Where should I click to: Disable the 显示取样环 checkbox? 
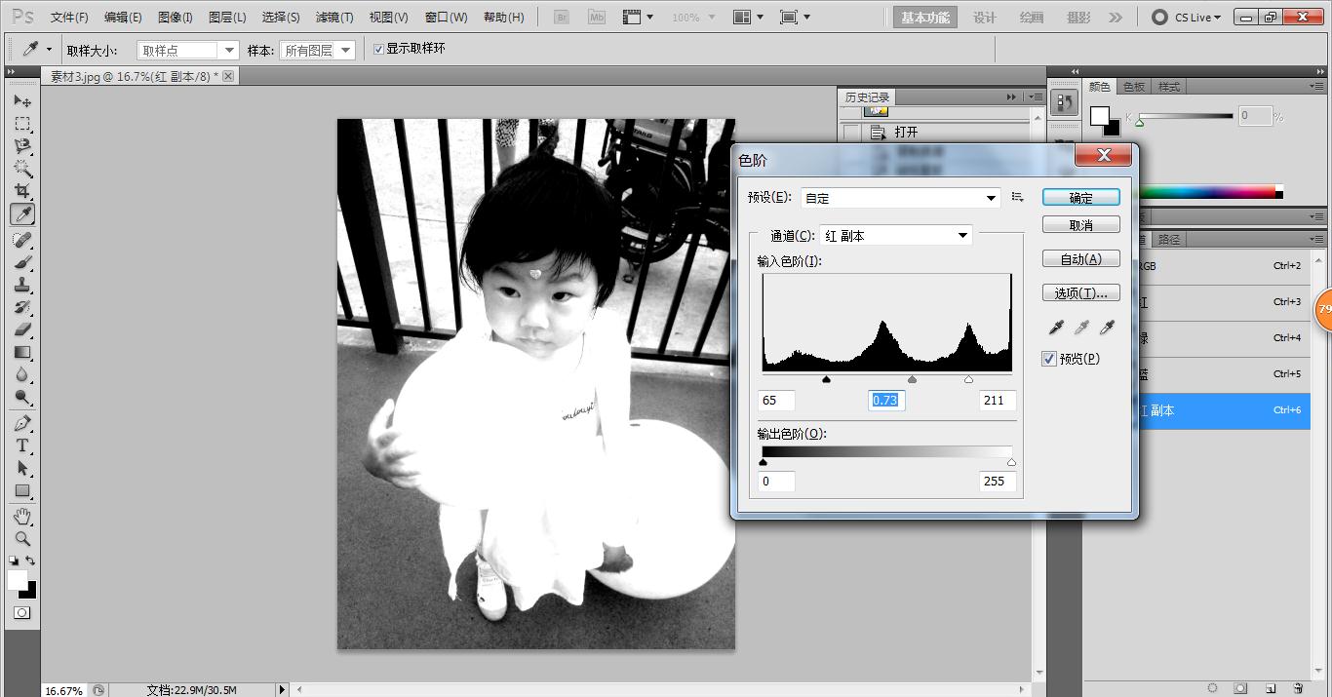[x=378, y=49]
